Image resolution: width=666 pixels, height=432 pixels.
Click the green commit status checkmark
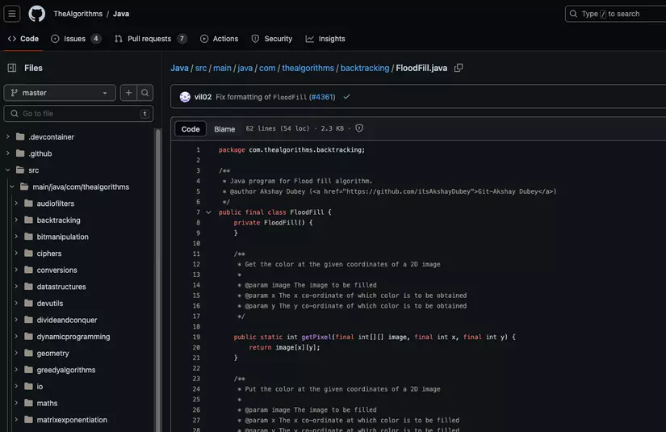point(346,97)
